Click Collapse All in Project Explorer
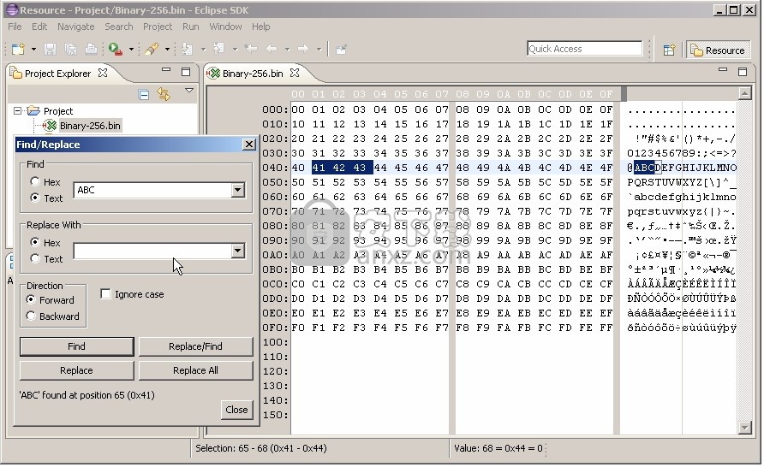Screen dimensions: 764x467 pyautogui.click(x=144, y=94)
